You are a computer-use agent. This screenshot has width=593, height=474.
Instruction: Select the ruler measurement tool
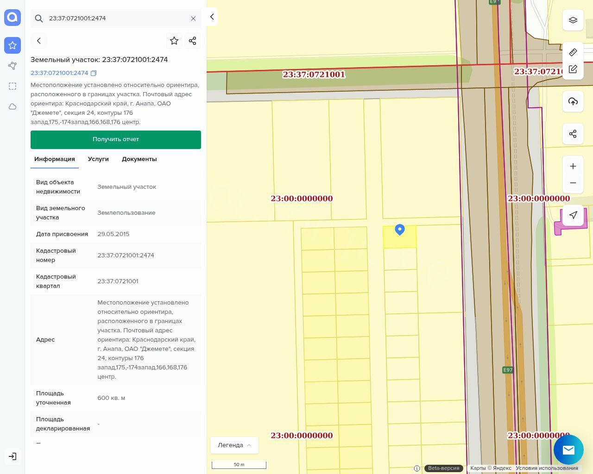click(x=573, y=52)
